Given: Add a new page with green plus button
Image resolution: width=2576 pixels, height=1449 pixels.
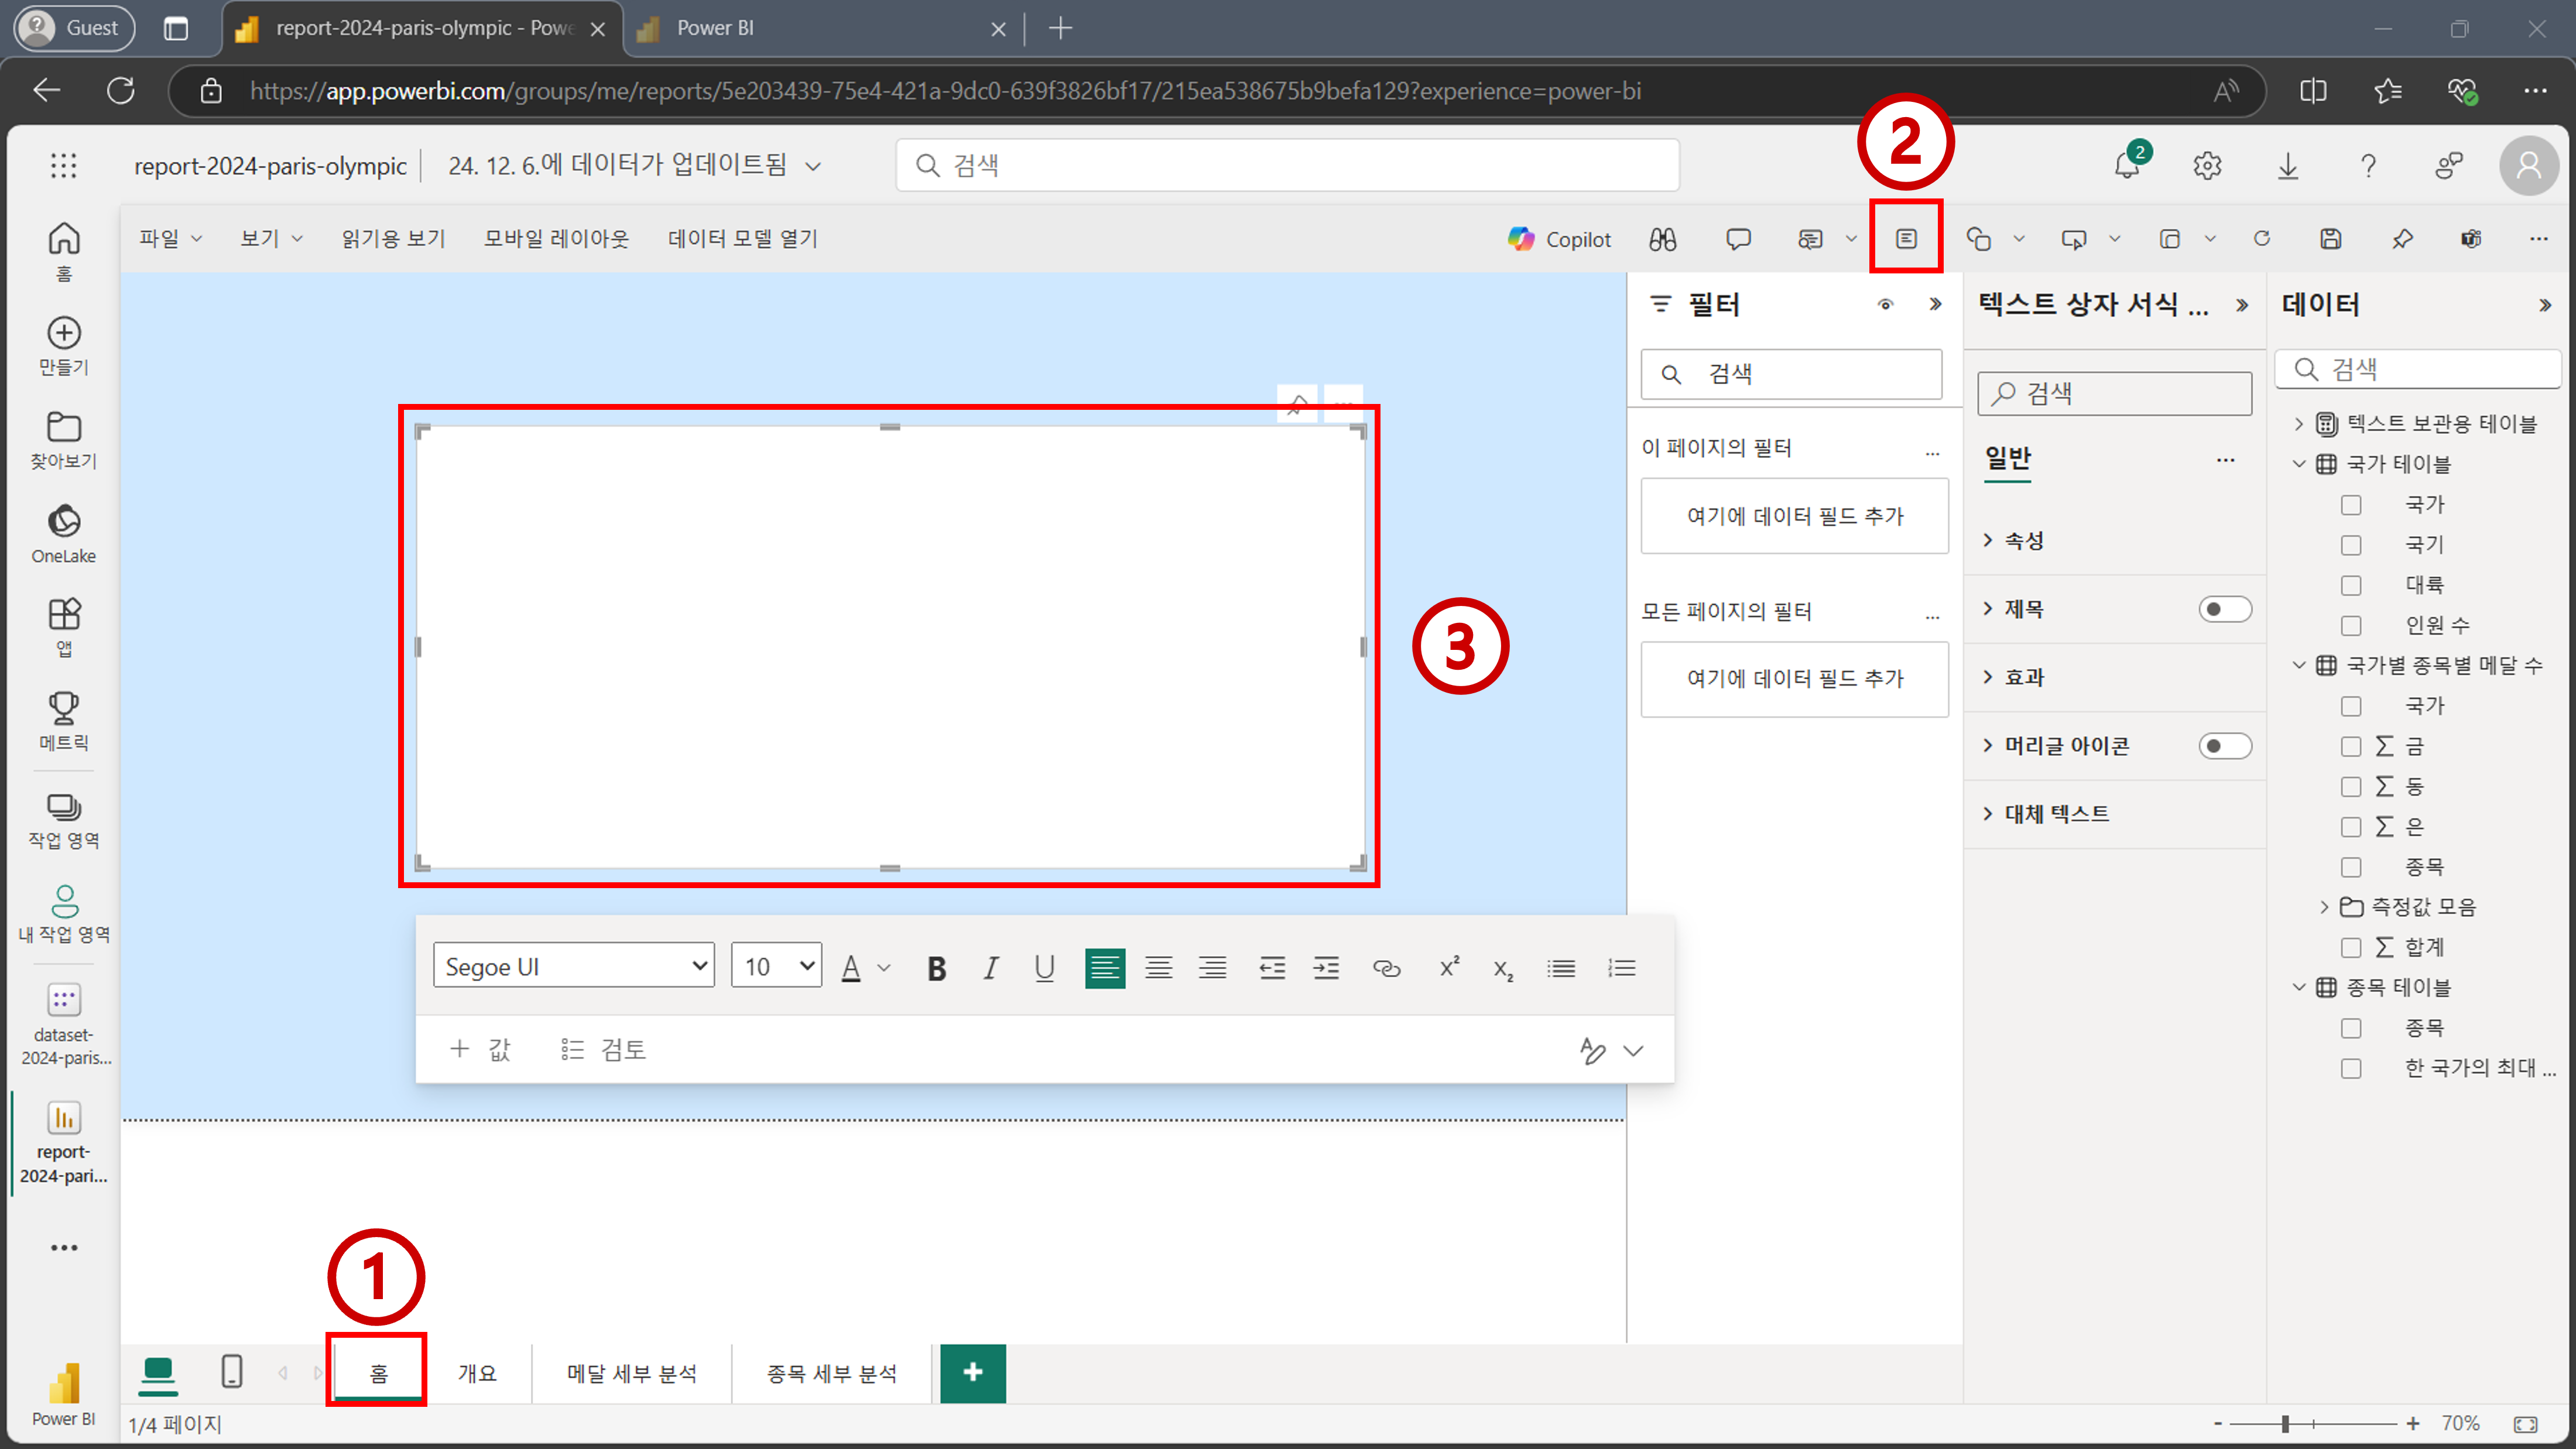Looking at the screenshot, I should coord(973,1373).
